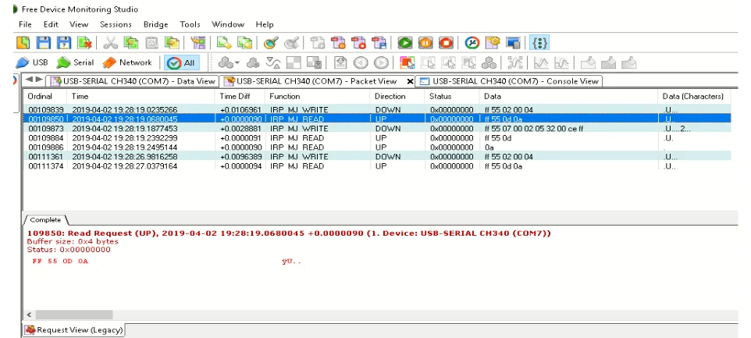Click the New session toolbar icon
Image resolution: width=751 pixels, height=338 pixels.
pos(23,43)
